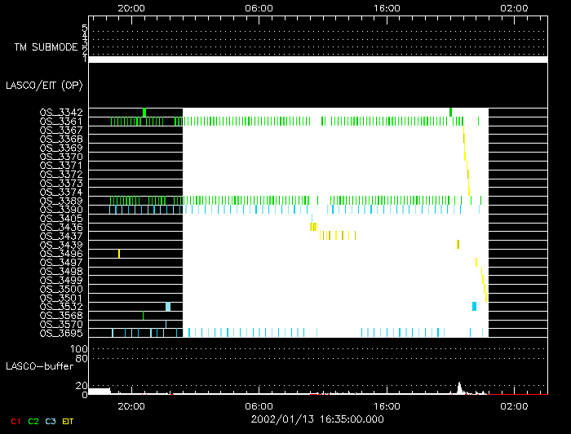Click the LASCO-buffer axis label
Viewport: 571px width, 434px height.
(40, 366)
